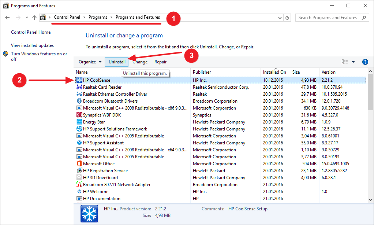Go up one folder level arrow

(x=34, y=18)
